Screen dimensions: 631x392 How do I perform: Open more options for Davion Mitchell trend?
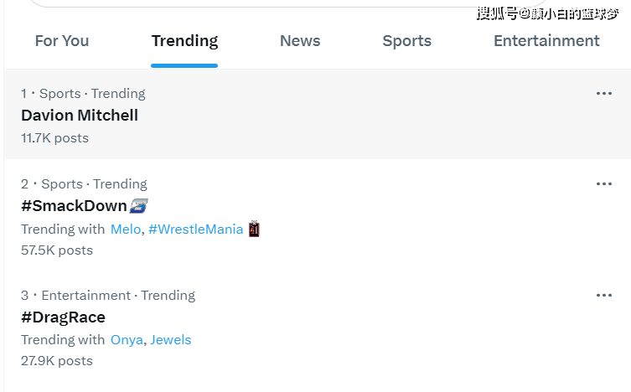coord(603,93)
